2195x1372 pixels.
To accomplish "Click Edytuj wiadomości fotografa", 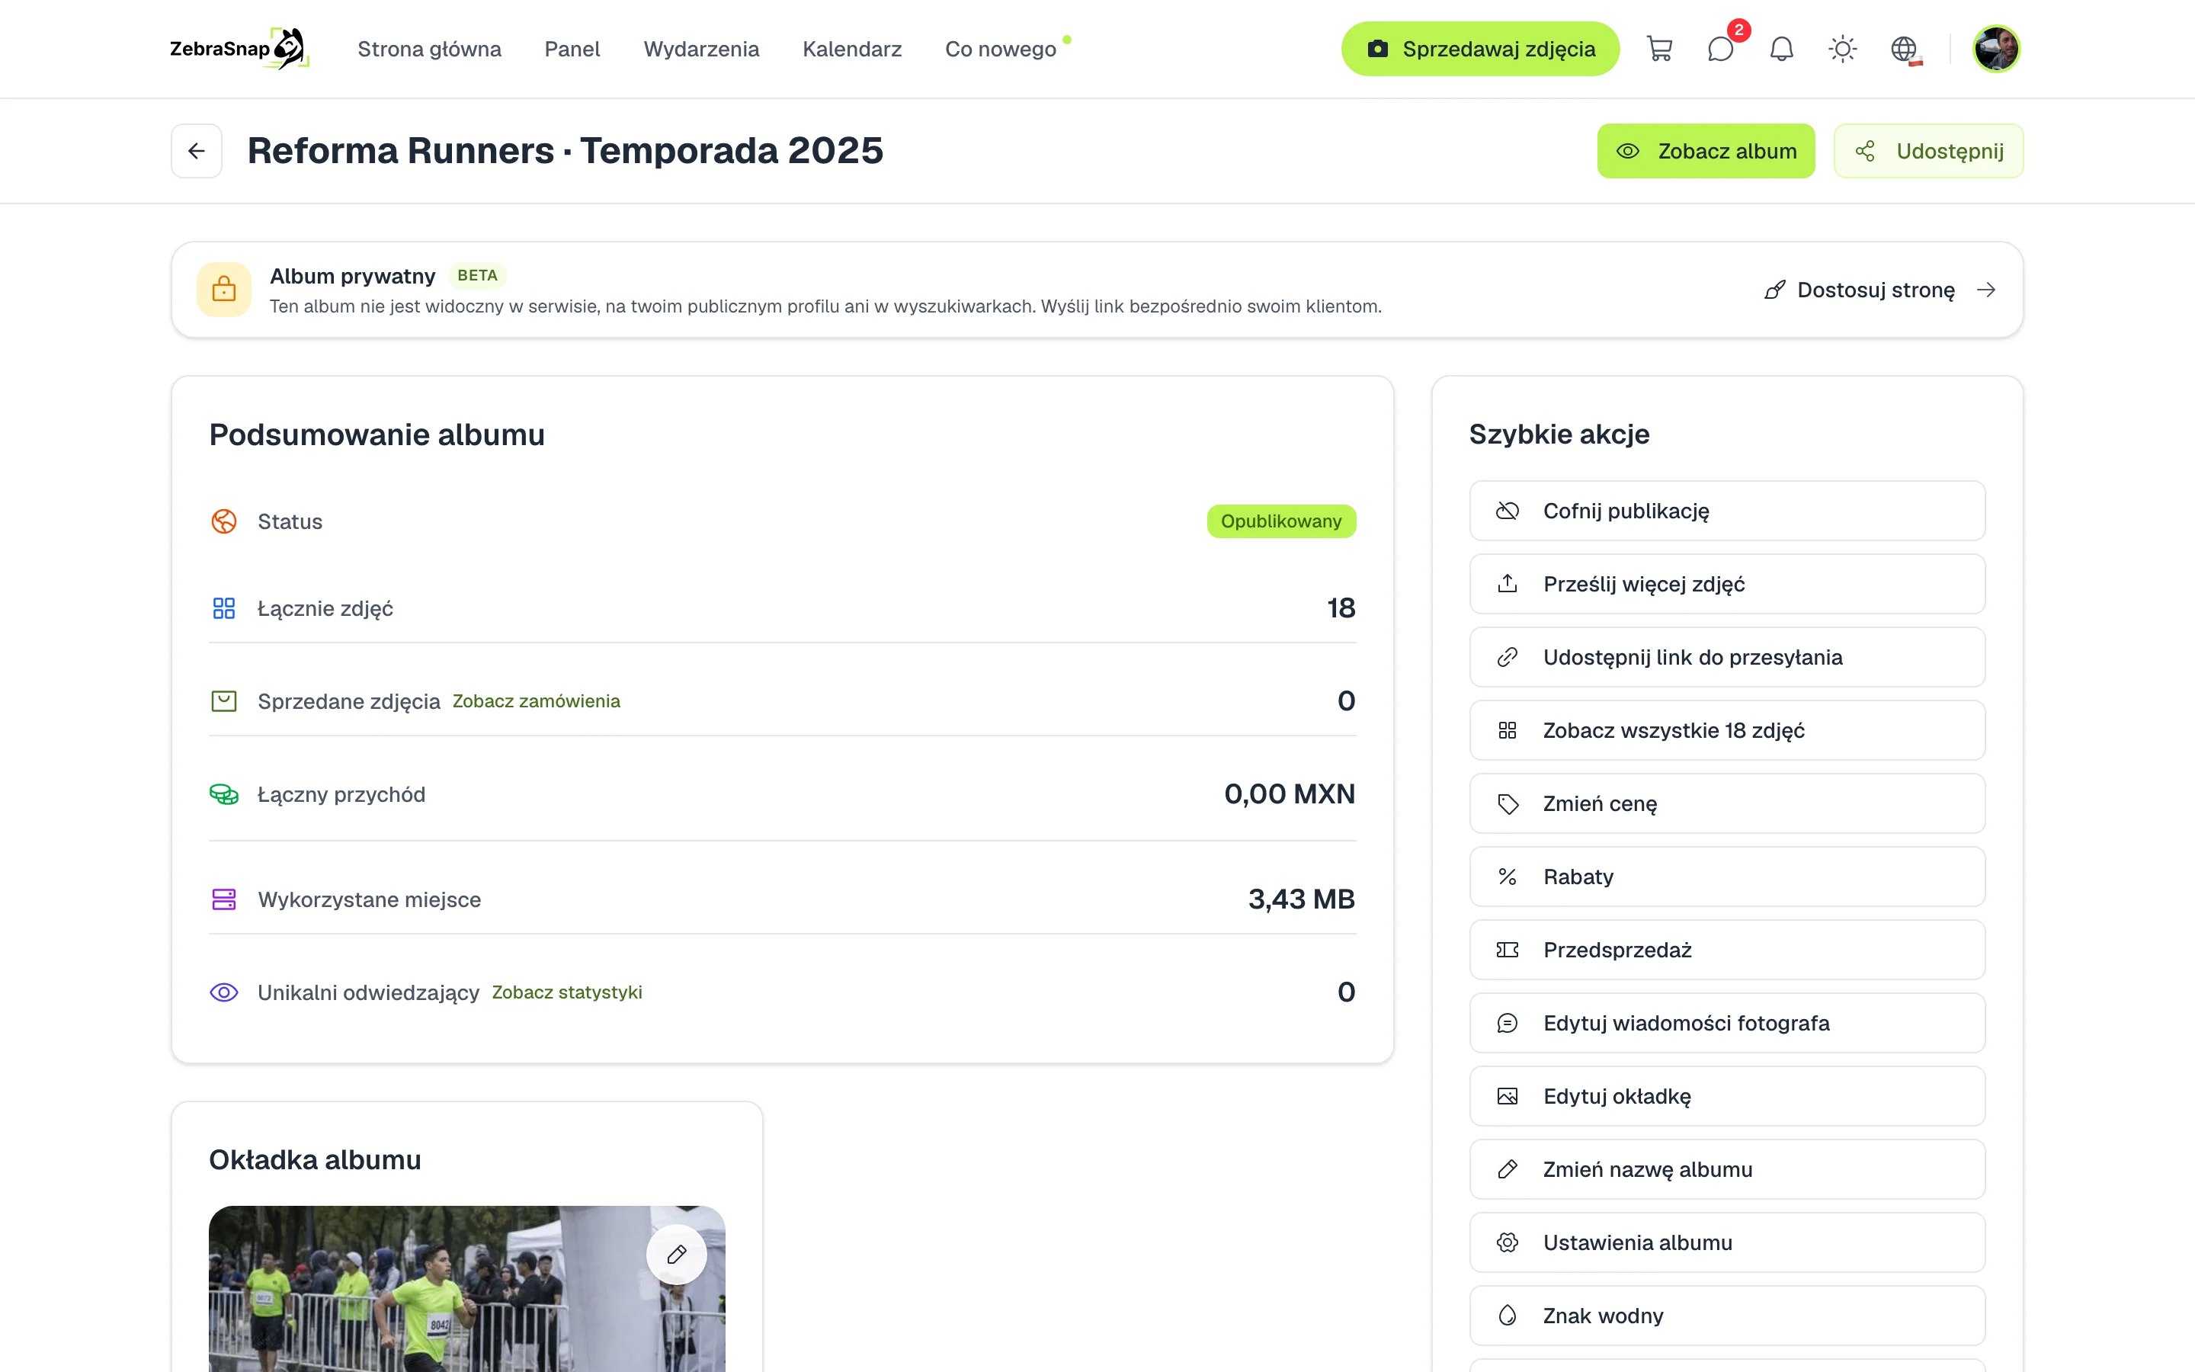I will 1727,1023.
